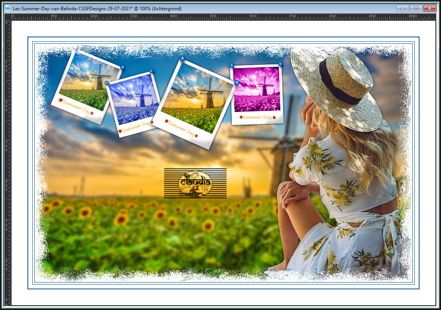Close the Les-Summer-Day image window
The height and width of the screenshot is (310, 441).
[x=429, y=8]
